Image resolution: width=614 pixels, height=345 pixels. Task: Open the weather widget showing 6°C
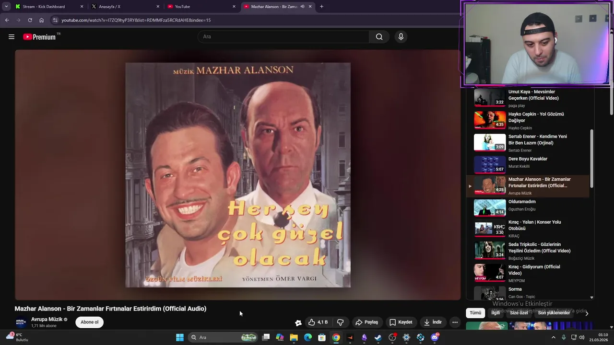[x=17, y=337]
